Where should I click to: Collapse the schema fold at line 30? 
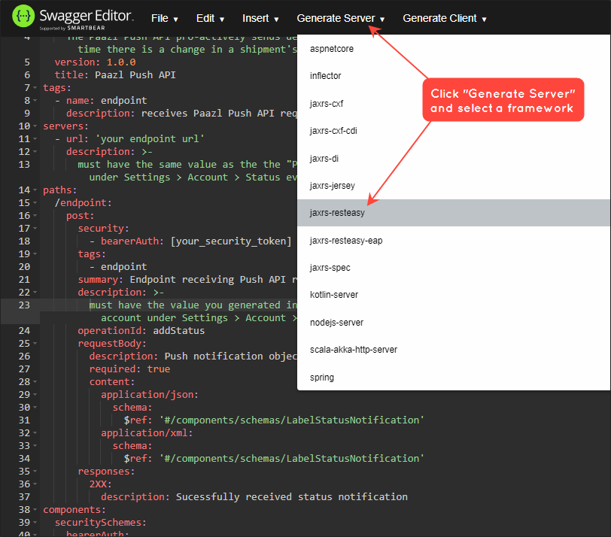coord(35,408)
